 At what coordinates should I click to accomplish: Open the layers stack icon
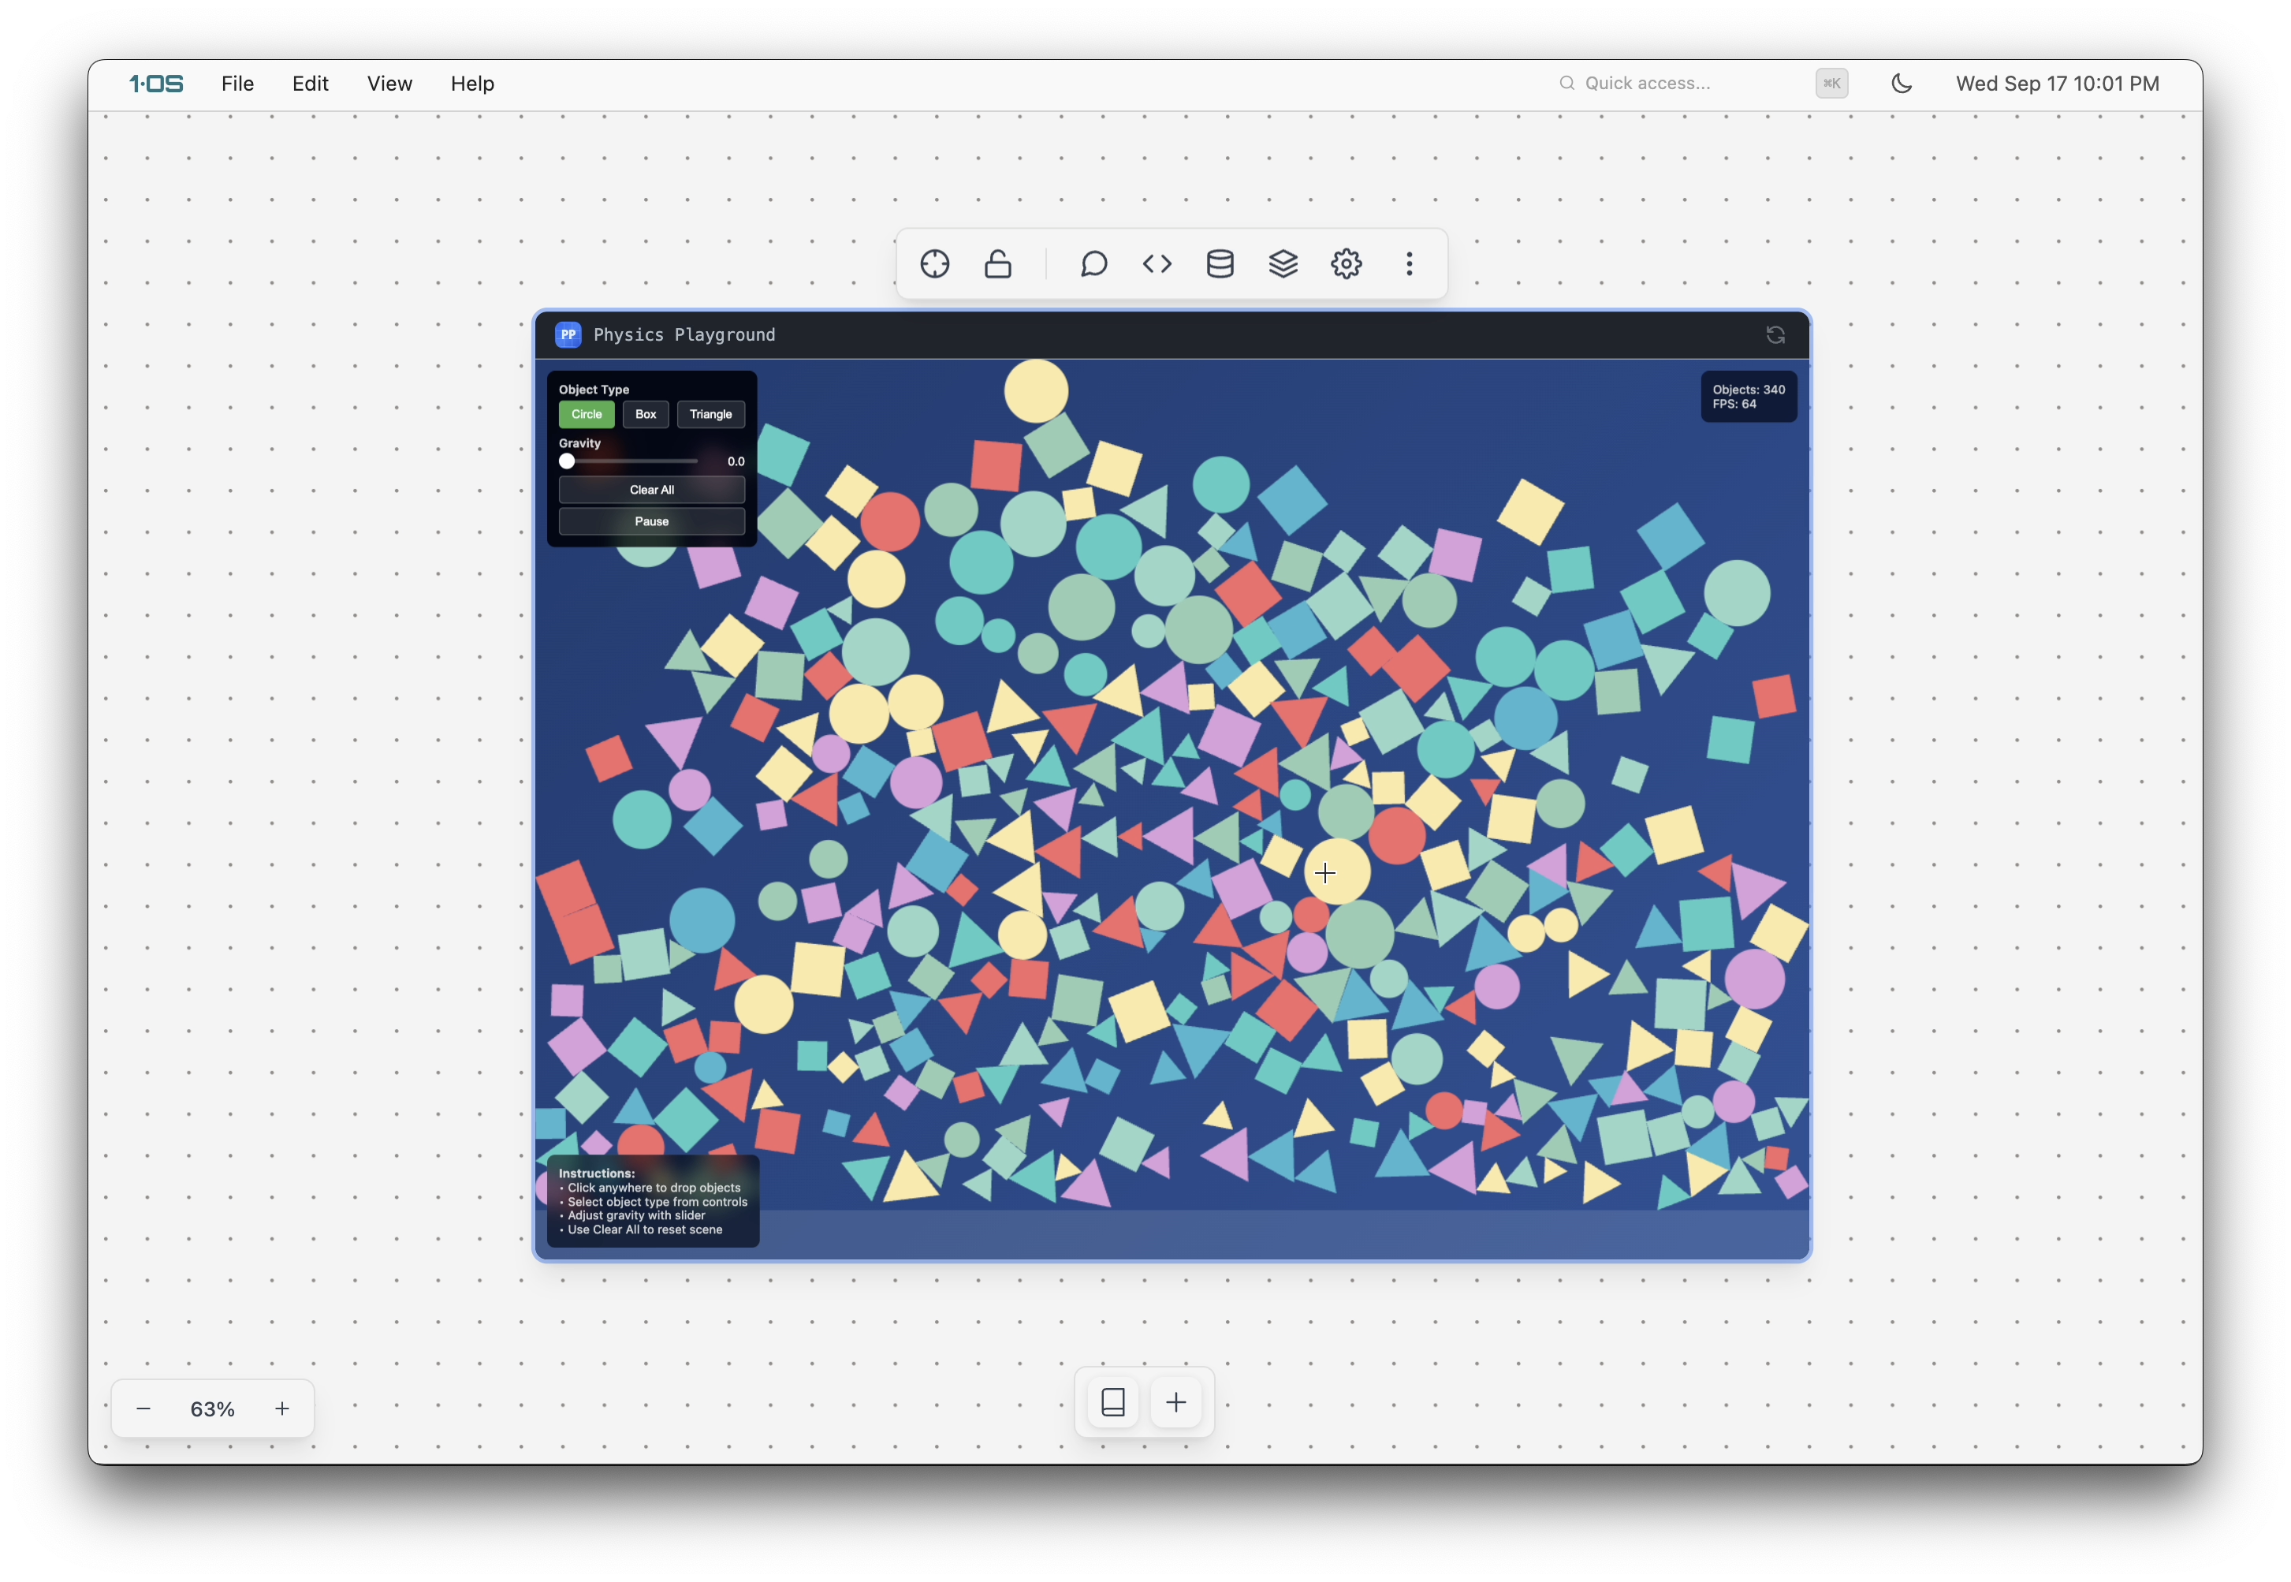(1283, 263)
